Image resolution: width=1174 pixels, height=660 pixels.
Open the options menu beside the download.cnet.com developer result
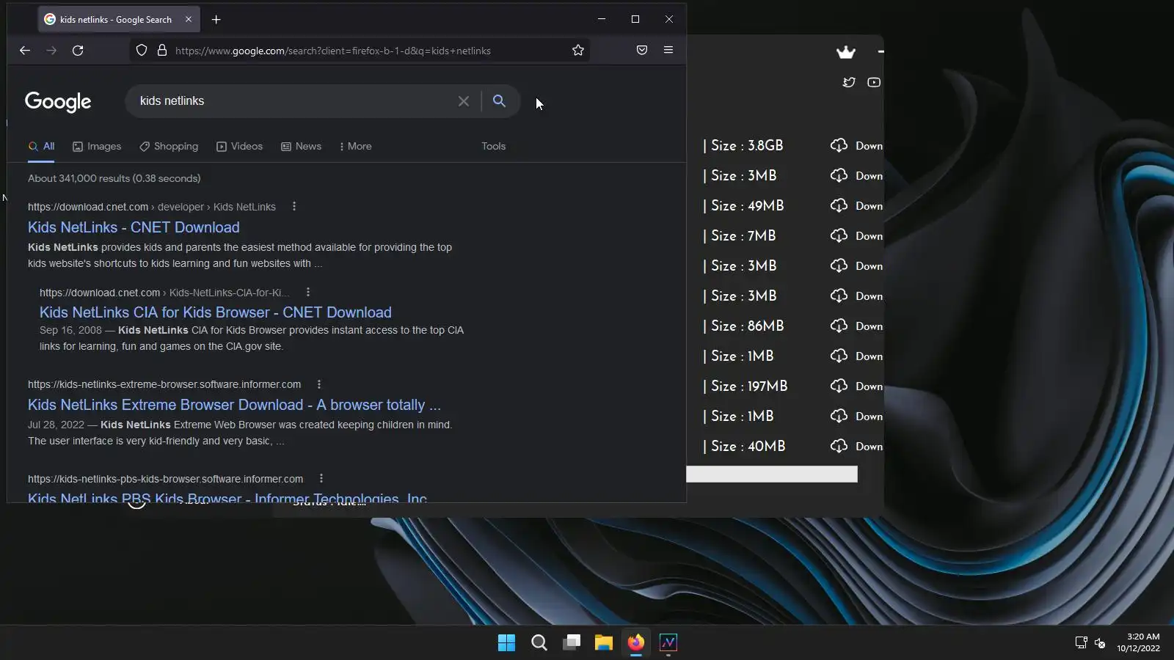click(x=294, y=206)
